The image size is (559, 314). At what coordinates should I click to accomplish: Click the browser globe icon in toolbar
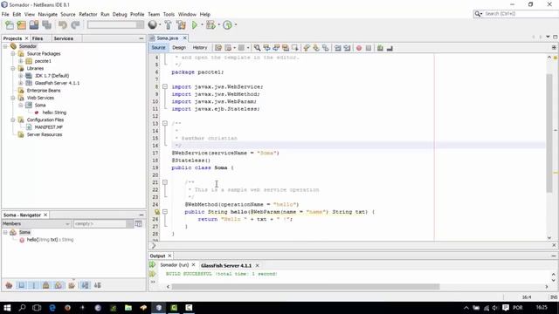pyautogui.click(x=153, y=25)
